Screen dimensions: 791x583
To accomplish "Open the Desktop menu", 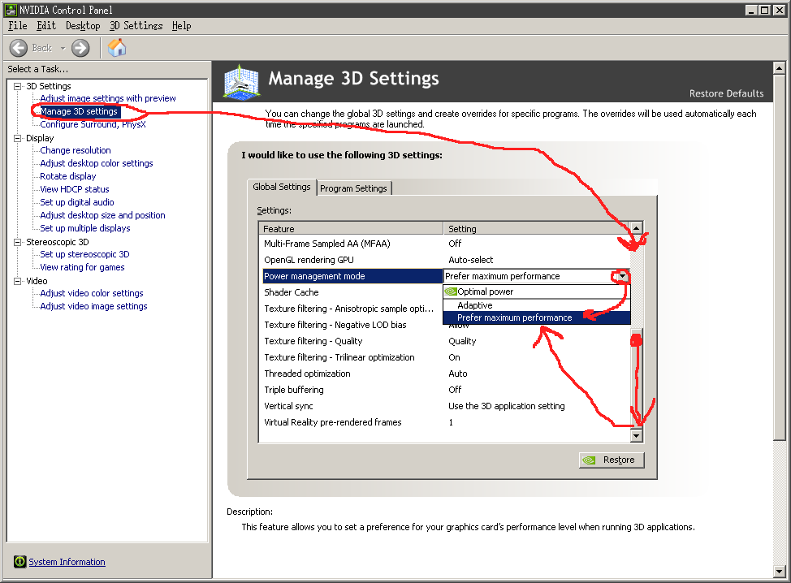I will pyautogui.click(x=83, y=26).
